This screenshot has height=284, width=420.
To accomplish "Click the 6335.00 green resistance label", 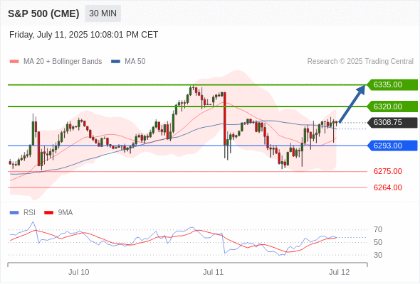I will click(392, 84).
